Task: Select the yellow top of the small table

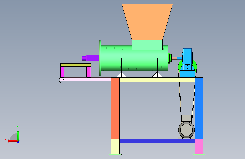Action: click(75, 65)
